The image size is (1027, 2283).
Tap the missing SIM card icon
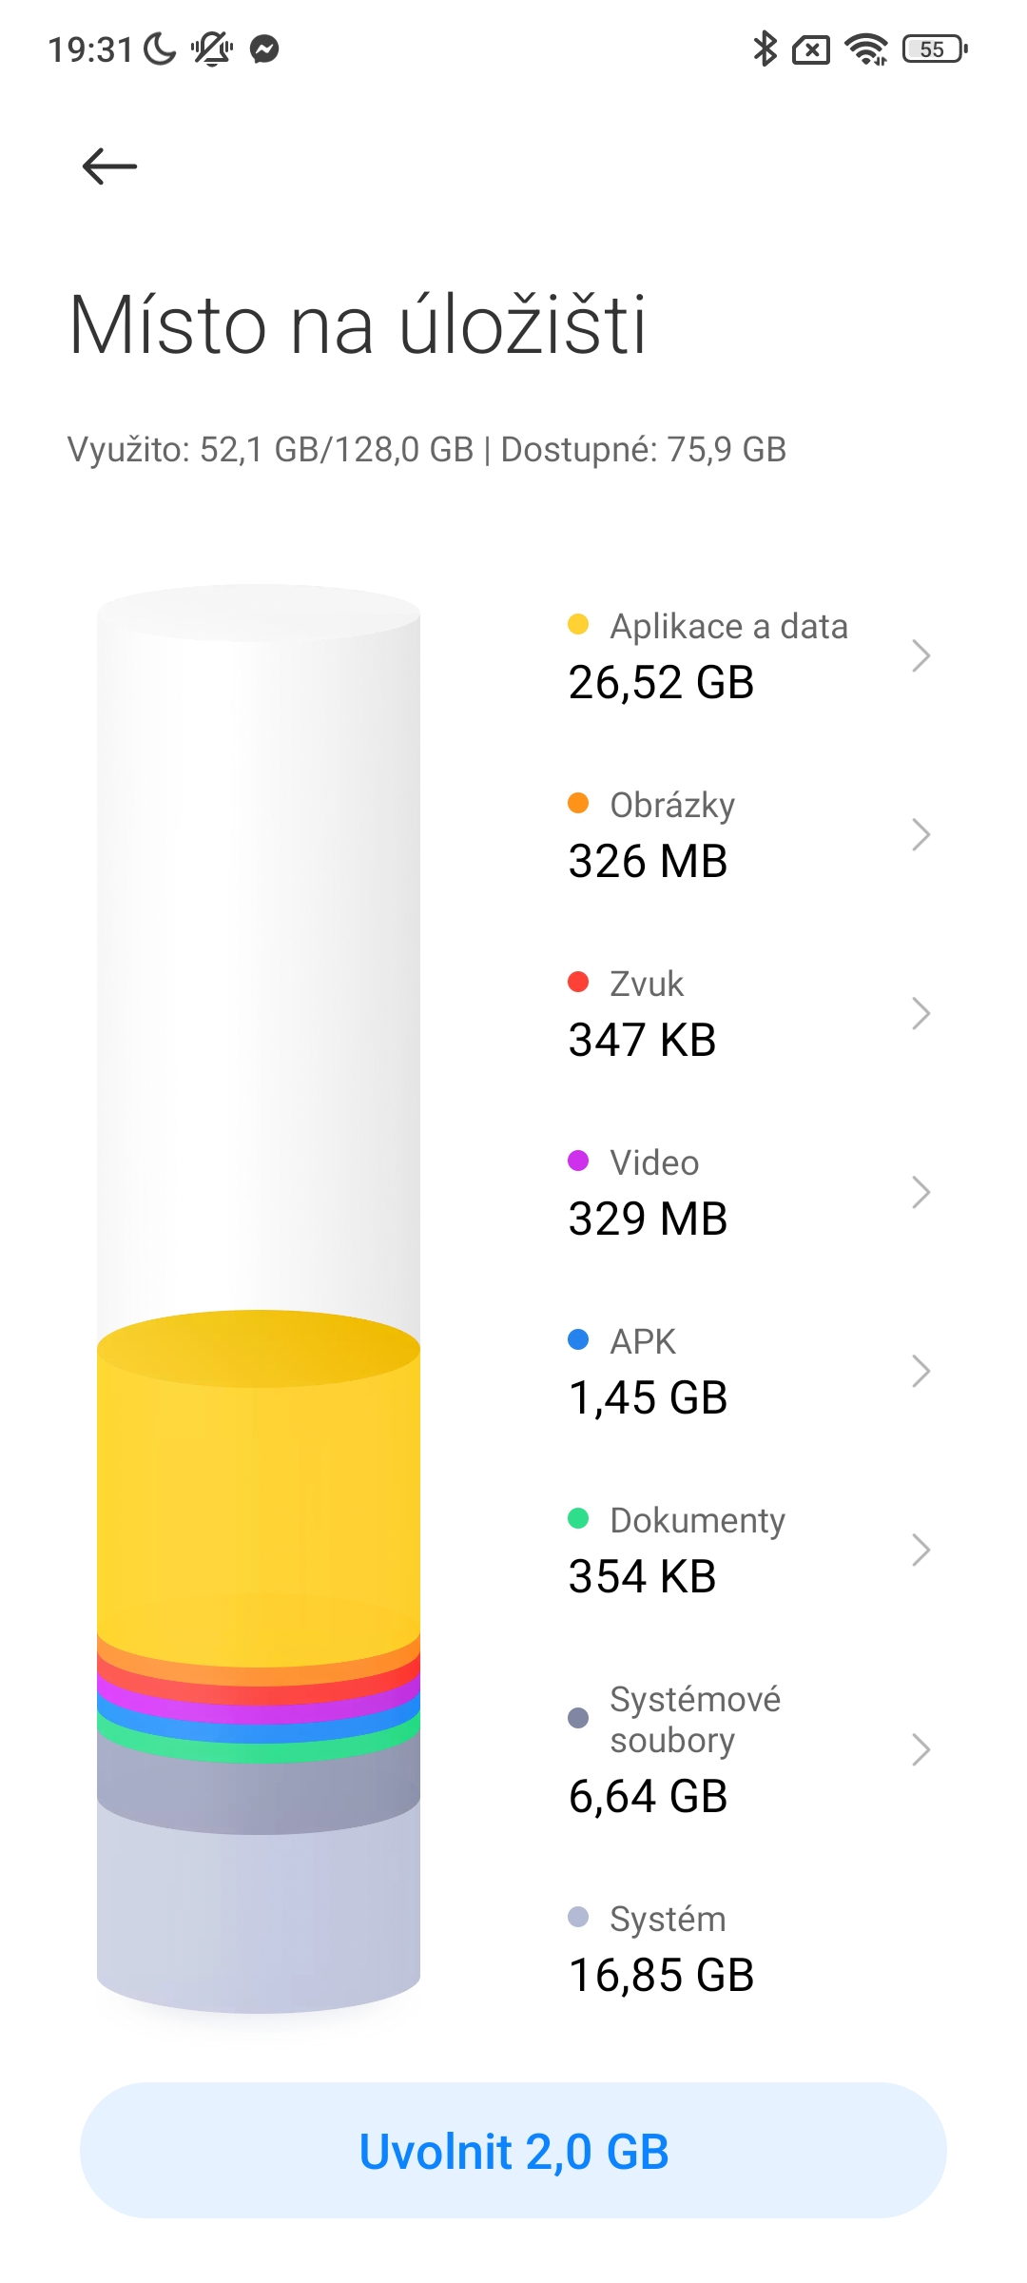pyautogui.click(x=811, y=49)
